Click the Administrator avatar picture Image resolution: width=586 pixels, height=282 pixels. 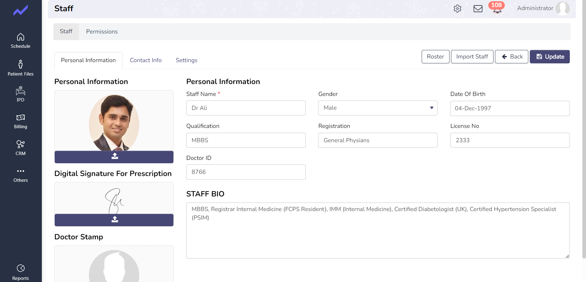pyautogui.click(x=562, y=8)
